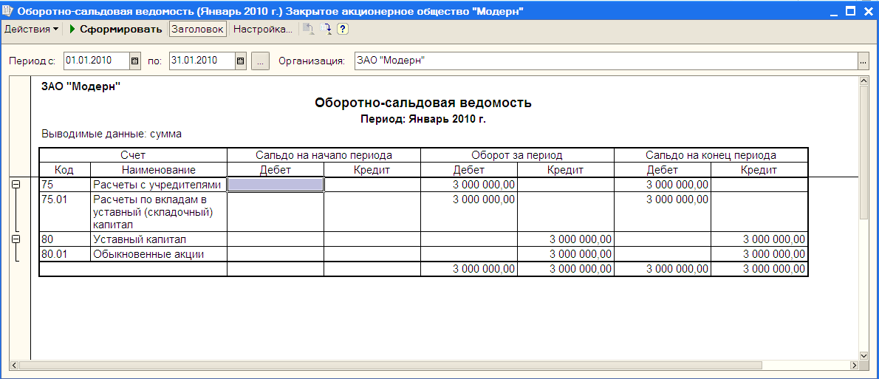This screenshot has height=379, width=879.
Task: Maximize the report window
Action: tap(851, 10)
